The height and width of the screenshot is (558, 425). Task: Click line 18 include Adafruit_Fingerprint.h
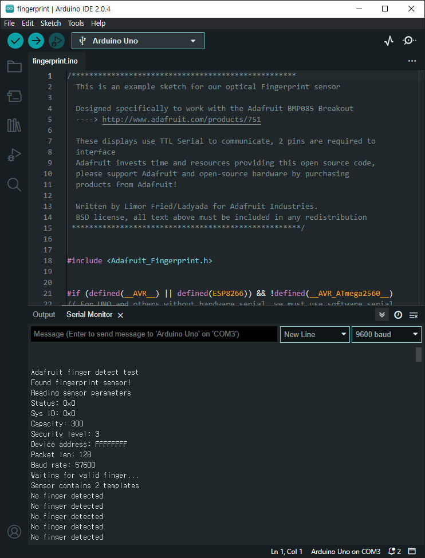(140, 261)
